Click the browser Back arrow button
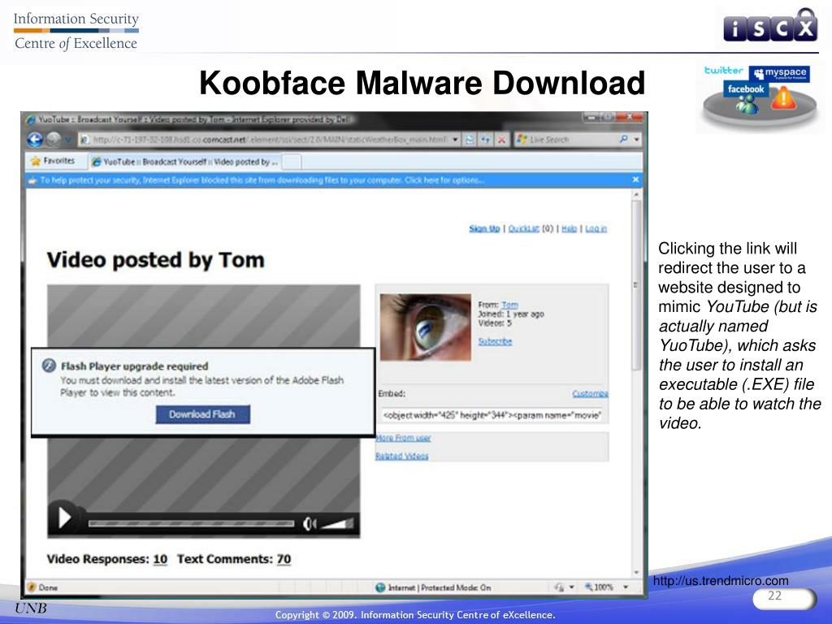The image size is (832, 624). pyautogui.click(x=35, y=140)
